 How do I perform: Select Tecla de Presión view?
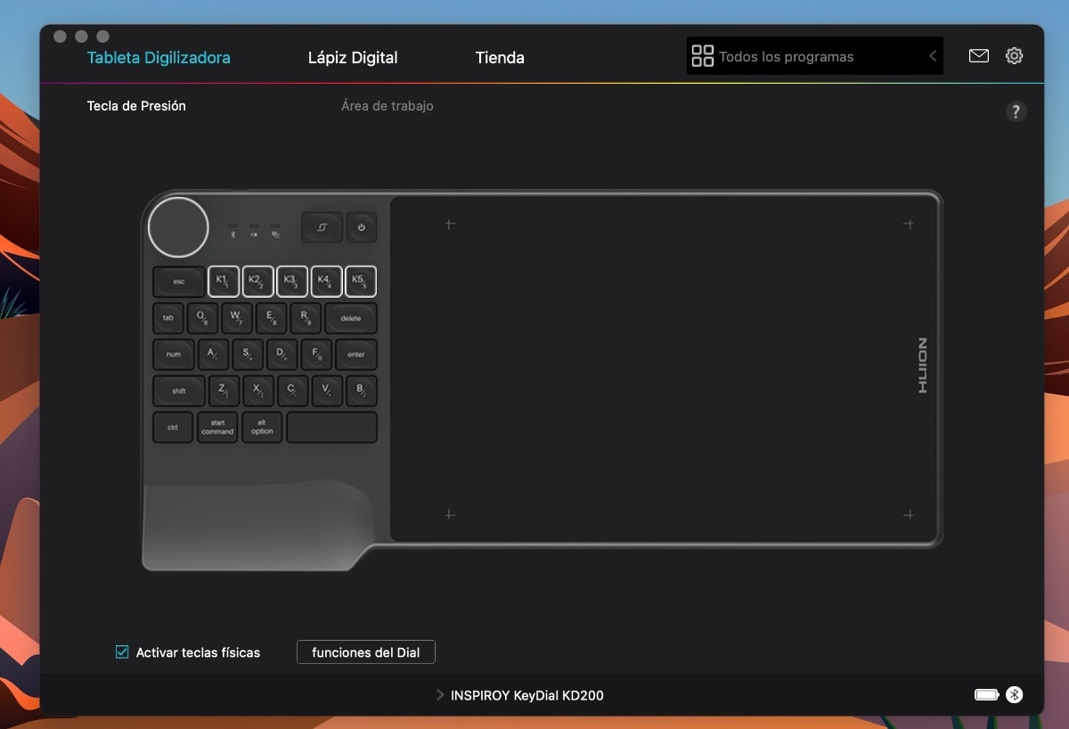point(135,105)
